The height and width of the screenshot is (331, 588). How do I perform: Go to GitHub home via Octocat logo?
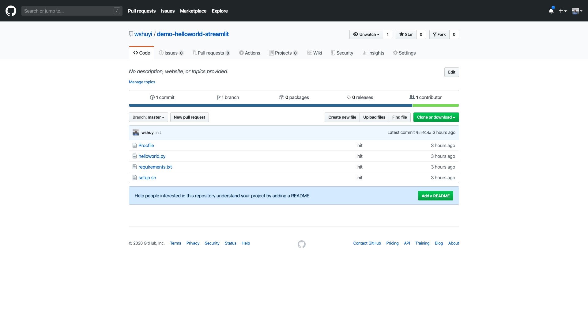[11, 11]
